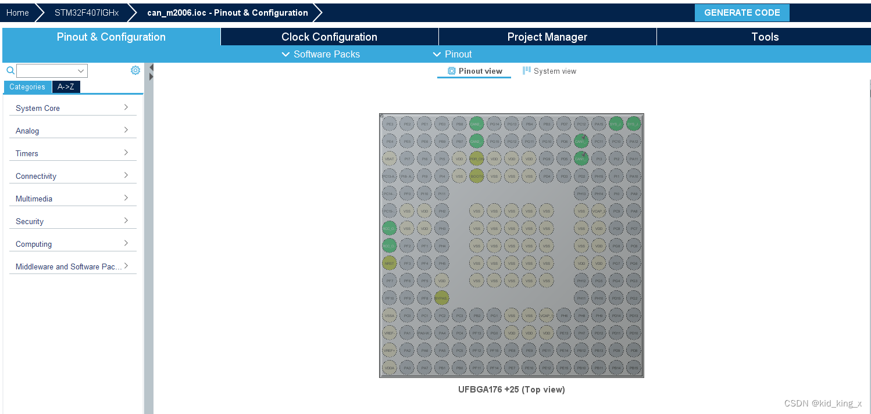Open the peripheral search combo box
Image resolution: width=871 pixels, height=414 pixels.
pyautogui.click(x=52, y=71)
